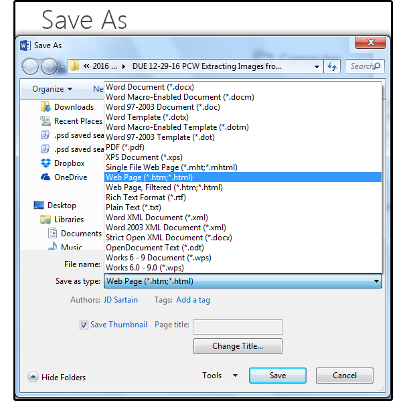
Task: Open the Tools dropdown arrow
Action: [235, 376]
